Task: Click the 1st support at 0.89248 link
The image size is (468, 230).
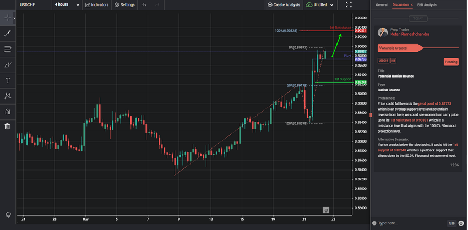Action: point(418,147)
